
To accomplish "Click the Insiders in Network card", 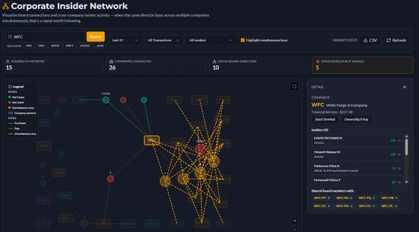I will pyautogui.click(x=53, y=65).
